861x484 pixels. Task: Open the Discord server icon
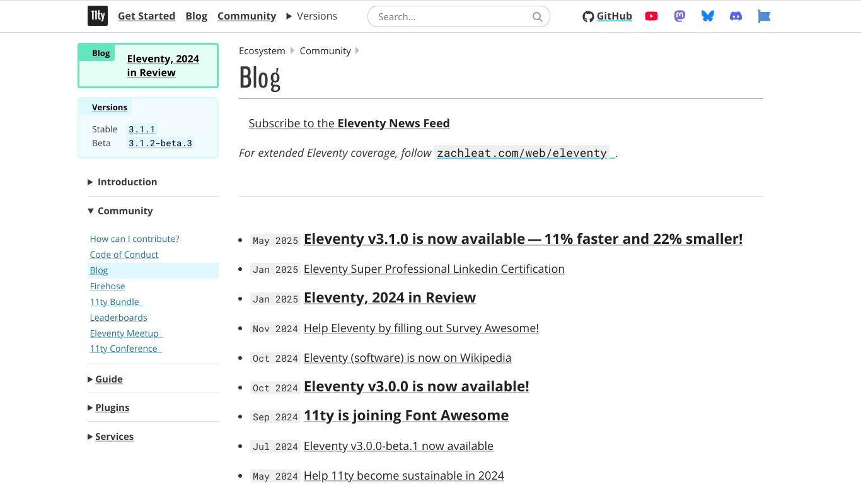click(736, 16)
